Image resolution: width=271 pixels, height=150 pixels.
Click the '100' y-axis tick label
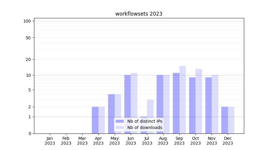[27, 21]
